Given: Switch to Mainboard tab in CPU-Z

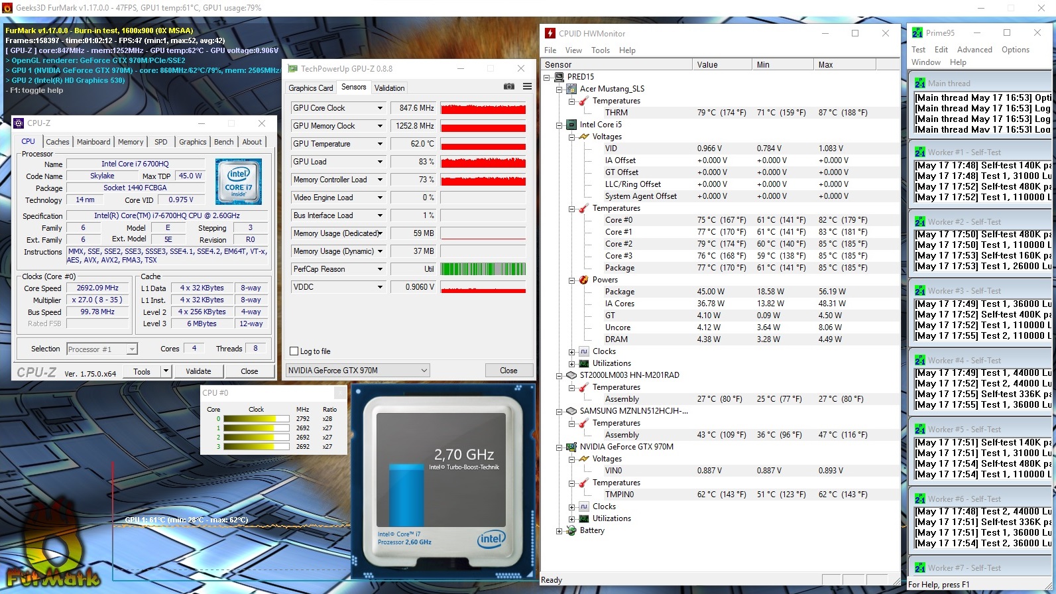Looking at the screenshot, I should click(x=93, y=142).
